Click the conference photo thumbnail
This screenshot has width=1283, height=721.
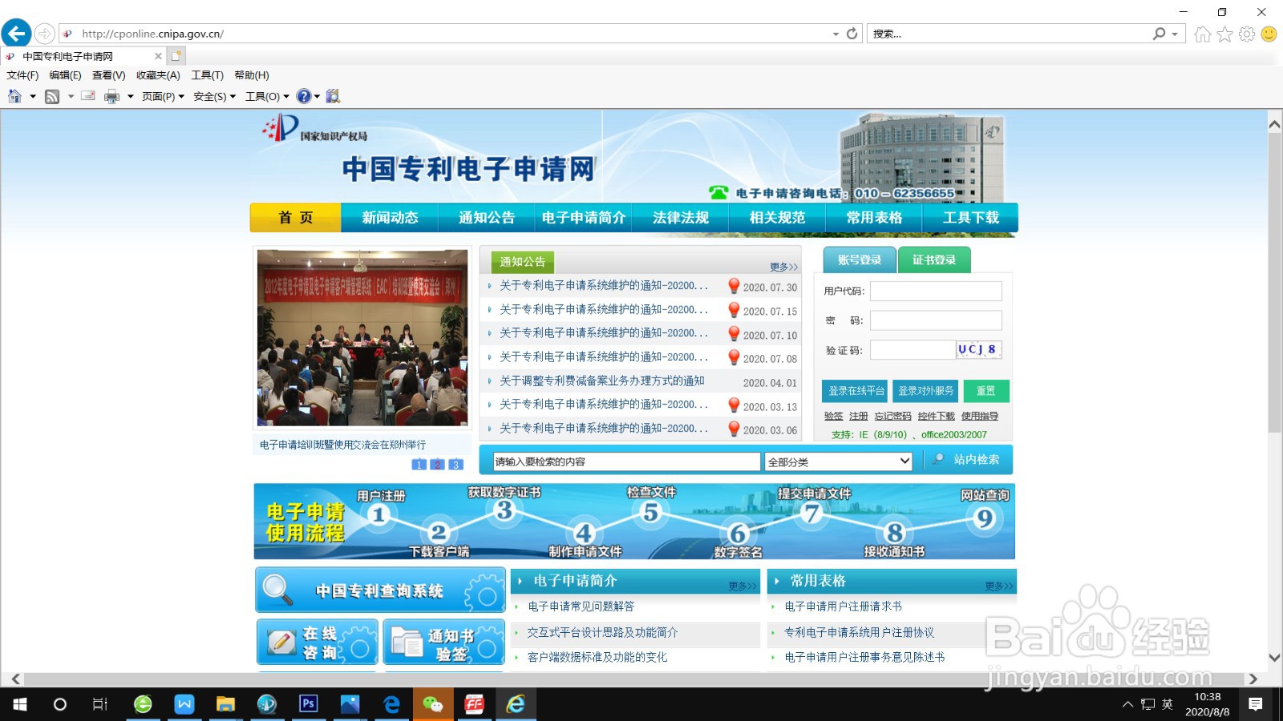(362, 337)
